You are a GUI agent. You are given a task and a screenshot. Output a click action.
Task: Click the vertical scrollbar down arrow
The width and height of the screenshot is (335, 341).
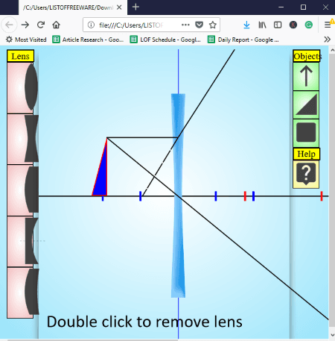click(332, 335)
